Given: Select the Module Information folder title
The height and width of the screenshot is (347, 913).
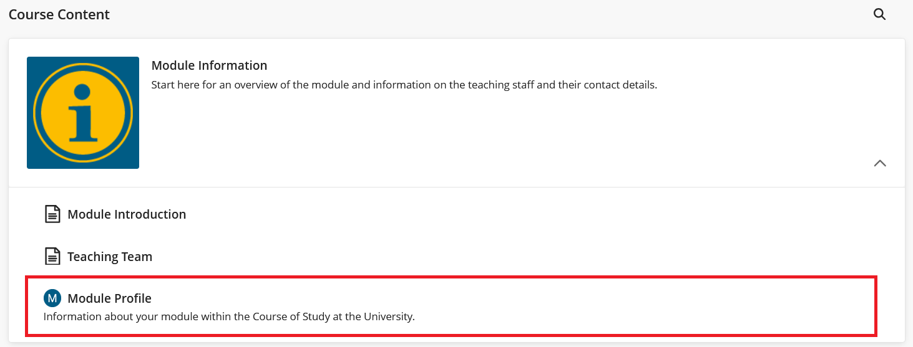Looking at the screenshot, I should coord(209,65).
